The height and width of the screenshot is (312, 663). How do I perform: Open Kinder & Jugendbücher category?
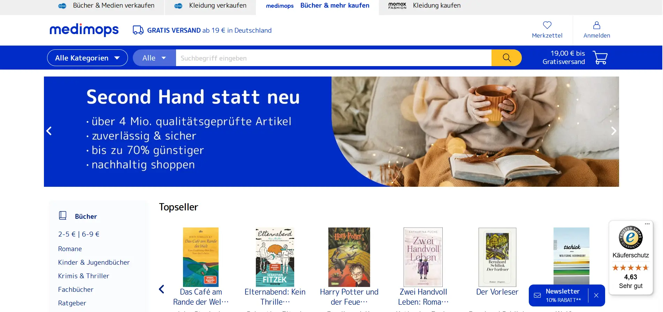[94, 262]
